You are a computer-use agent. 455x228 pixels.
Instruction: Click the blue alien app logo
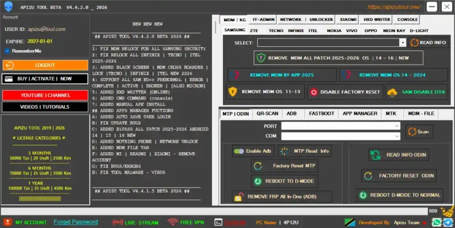(x=8, y=7)
